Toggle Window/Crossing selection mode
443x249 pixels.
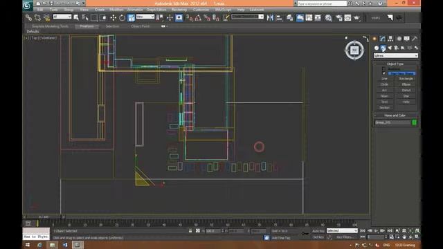tap(104, 17)
